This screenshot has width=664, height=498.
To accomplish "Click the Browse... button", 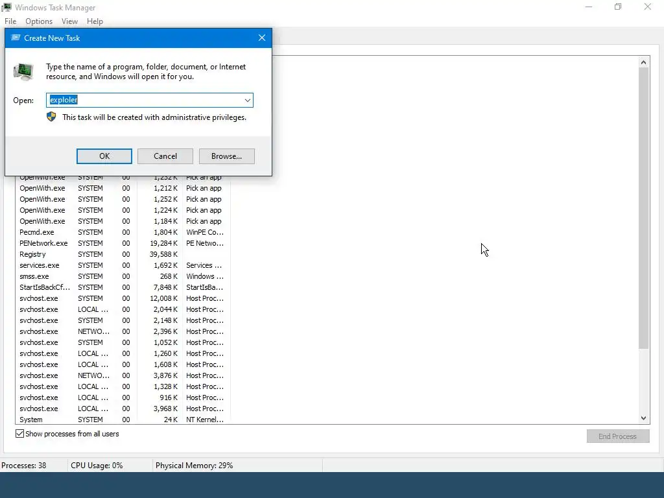I will [226, 156].
